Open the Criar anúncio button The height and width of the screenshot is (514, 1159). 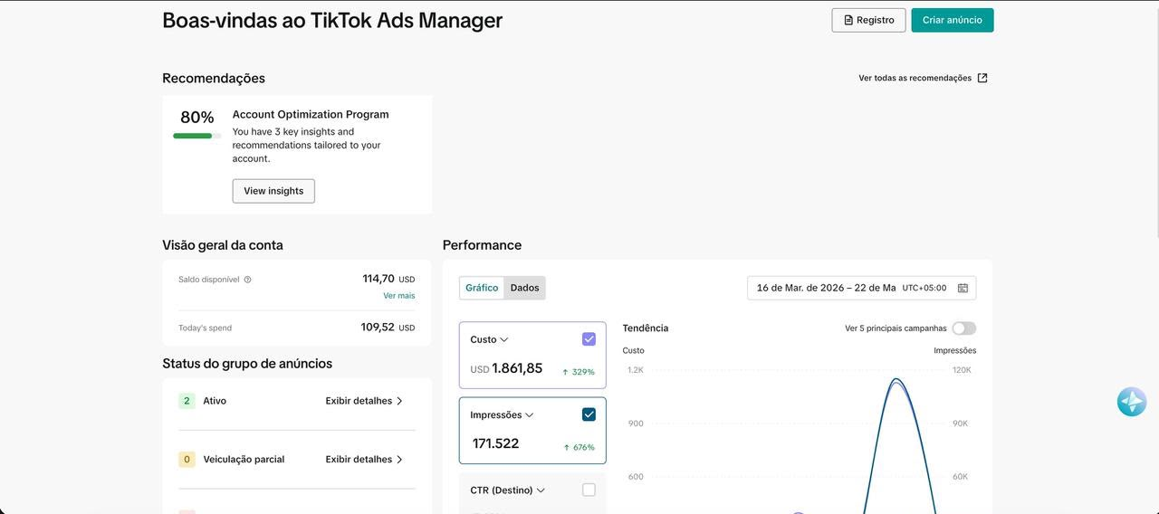point(952,20)
